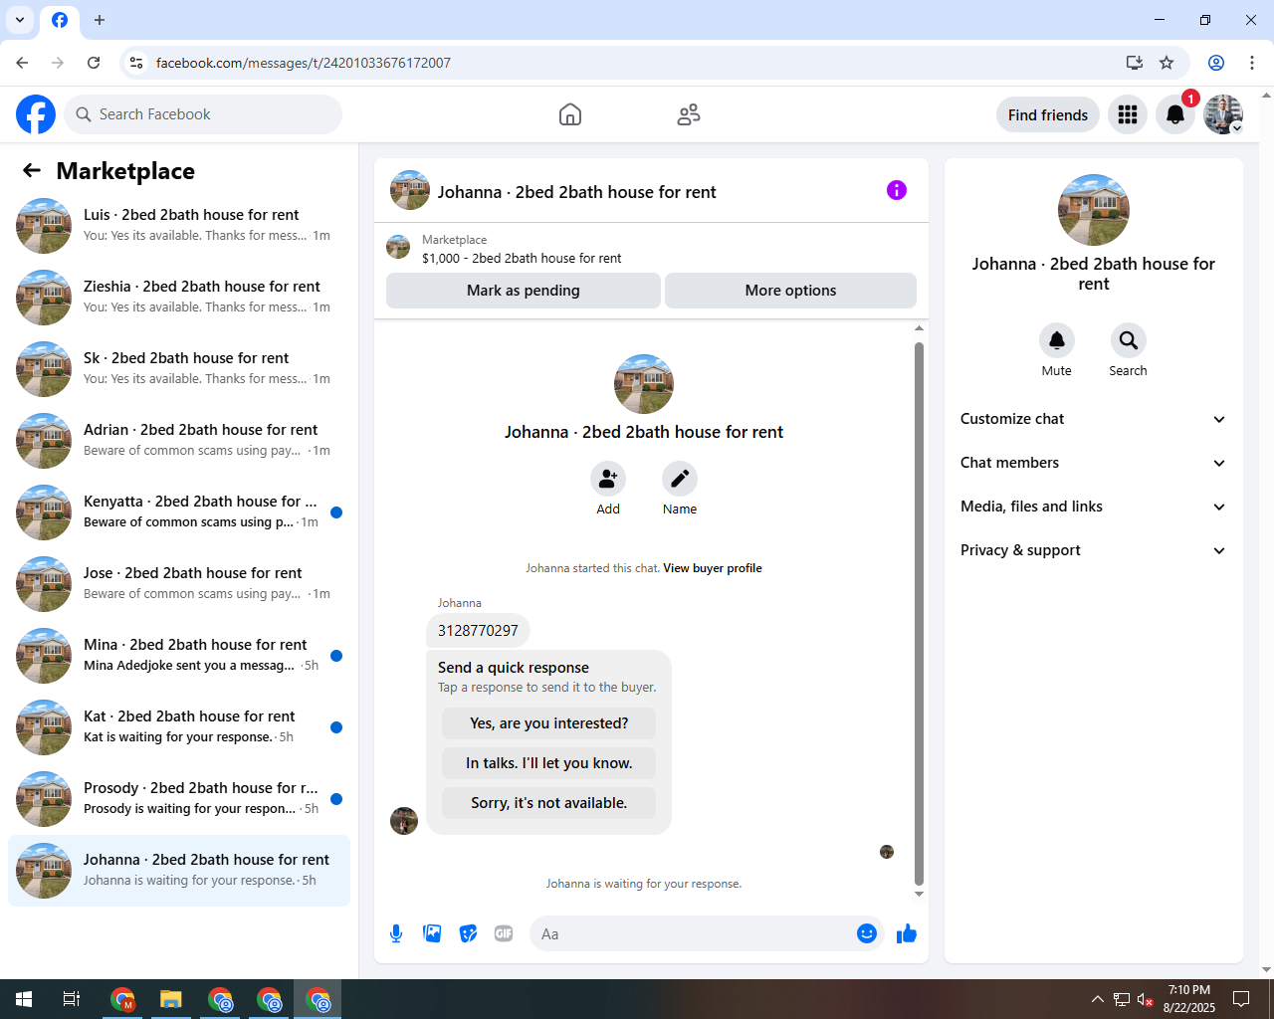Image resolution: width=1274 pixels, height=1019 pixels.
Task: Open the Facebook menu grid icon
Action: [1128, 114]
